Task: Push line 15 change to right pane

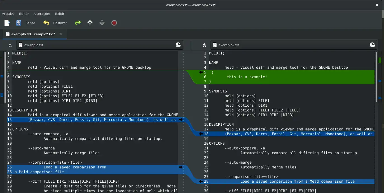Action: click(181, 120)
